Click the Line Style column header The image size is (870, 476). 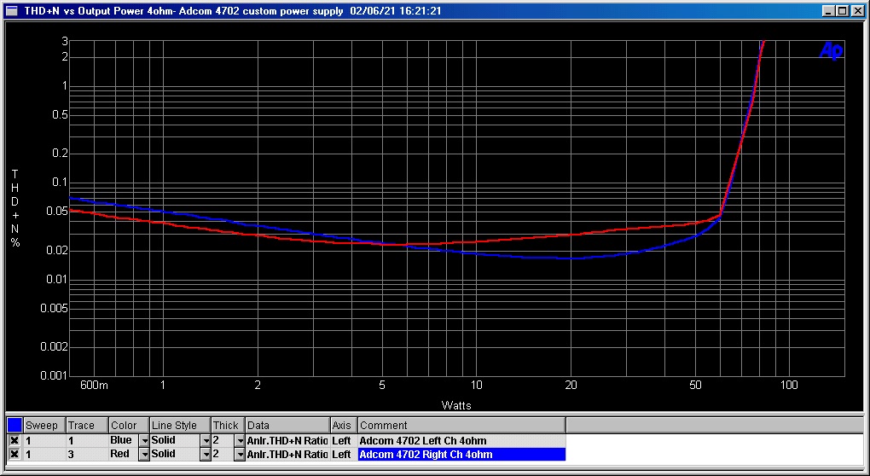coord(180,426)
